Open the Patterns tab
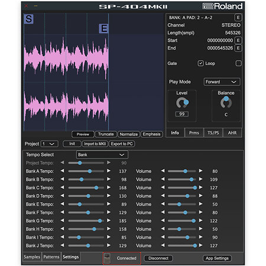 [51, 257]
